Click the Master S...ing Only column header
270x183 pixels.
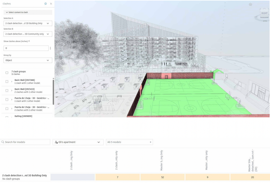pos(162,160)
